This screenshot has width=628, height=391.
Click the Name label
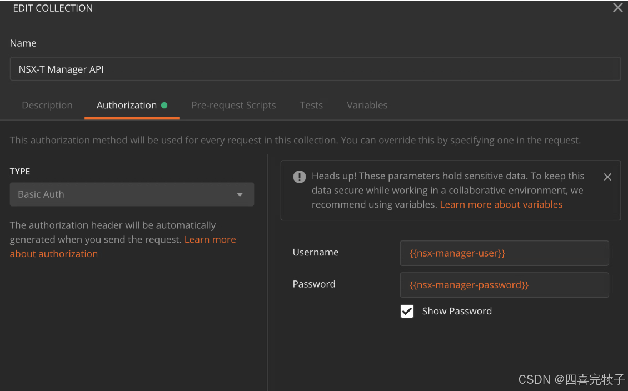(23, 43)
